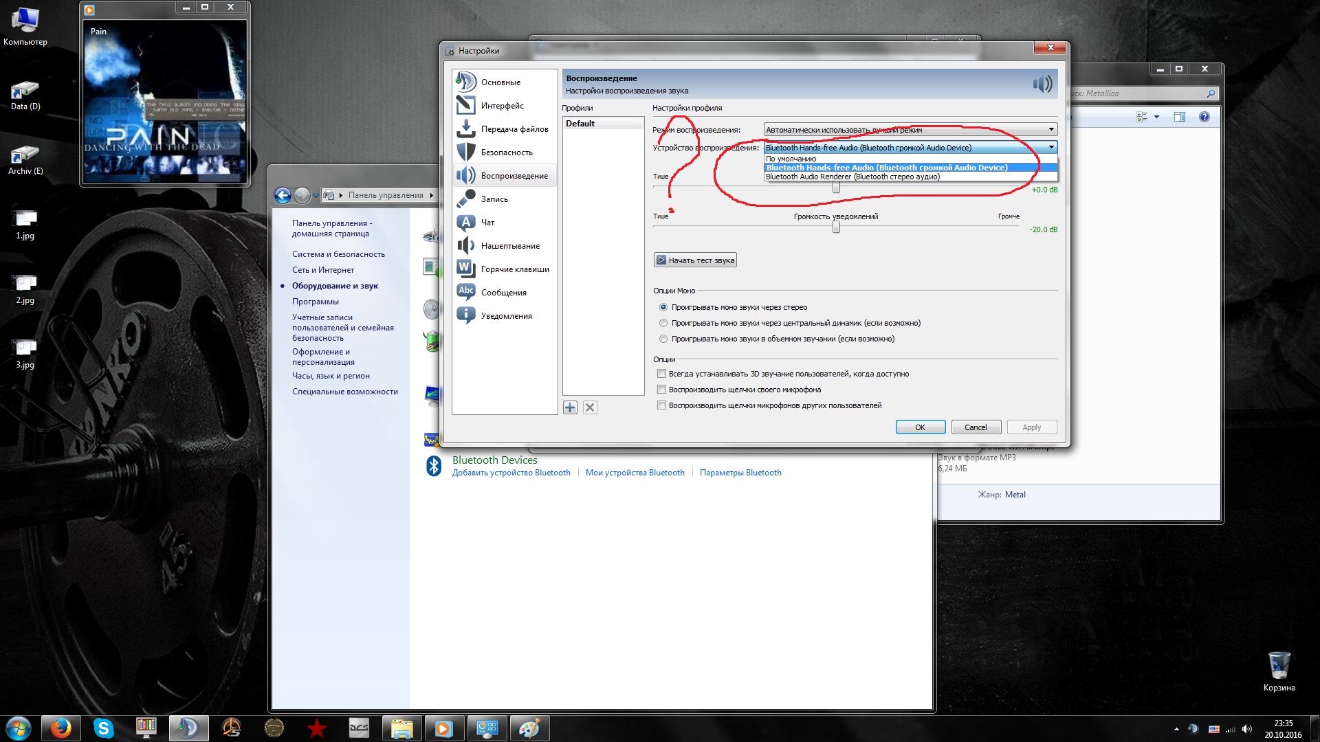Image resolution: width=1320 pixels, height=742 pixels.
Task: Select Проигрывать моно звуки через стерео
Action: (x=733, y=307)
